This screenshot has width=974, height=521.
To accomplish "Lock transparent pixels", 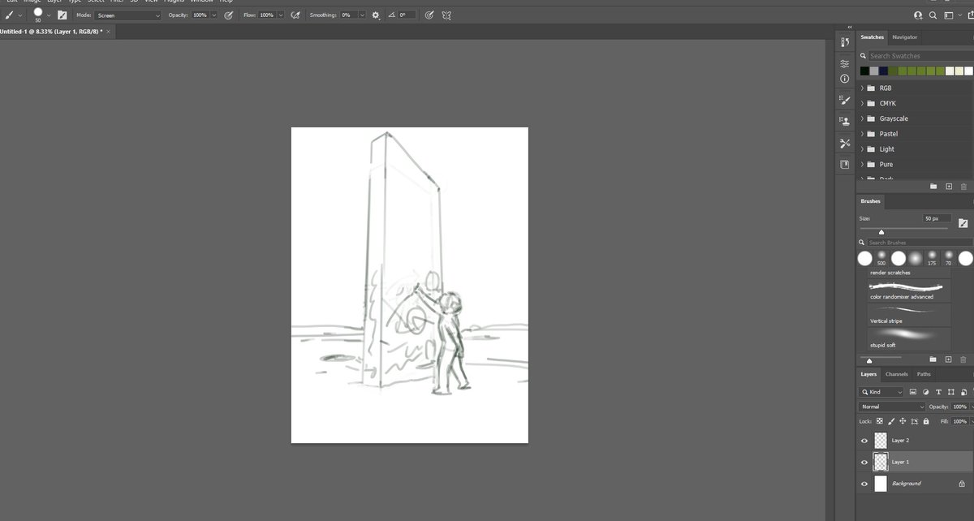I will [880, 421].
